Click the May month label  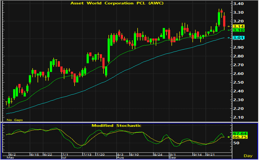click(x=10, y=157)
